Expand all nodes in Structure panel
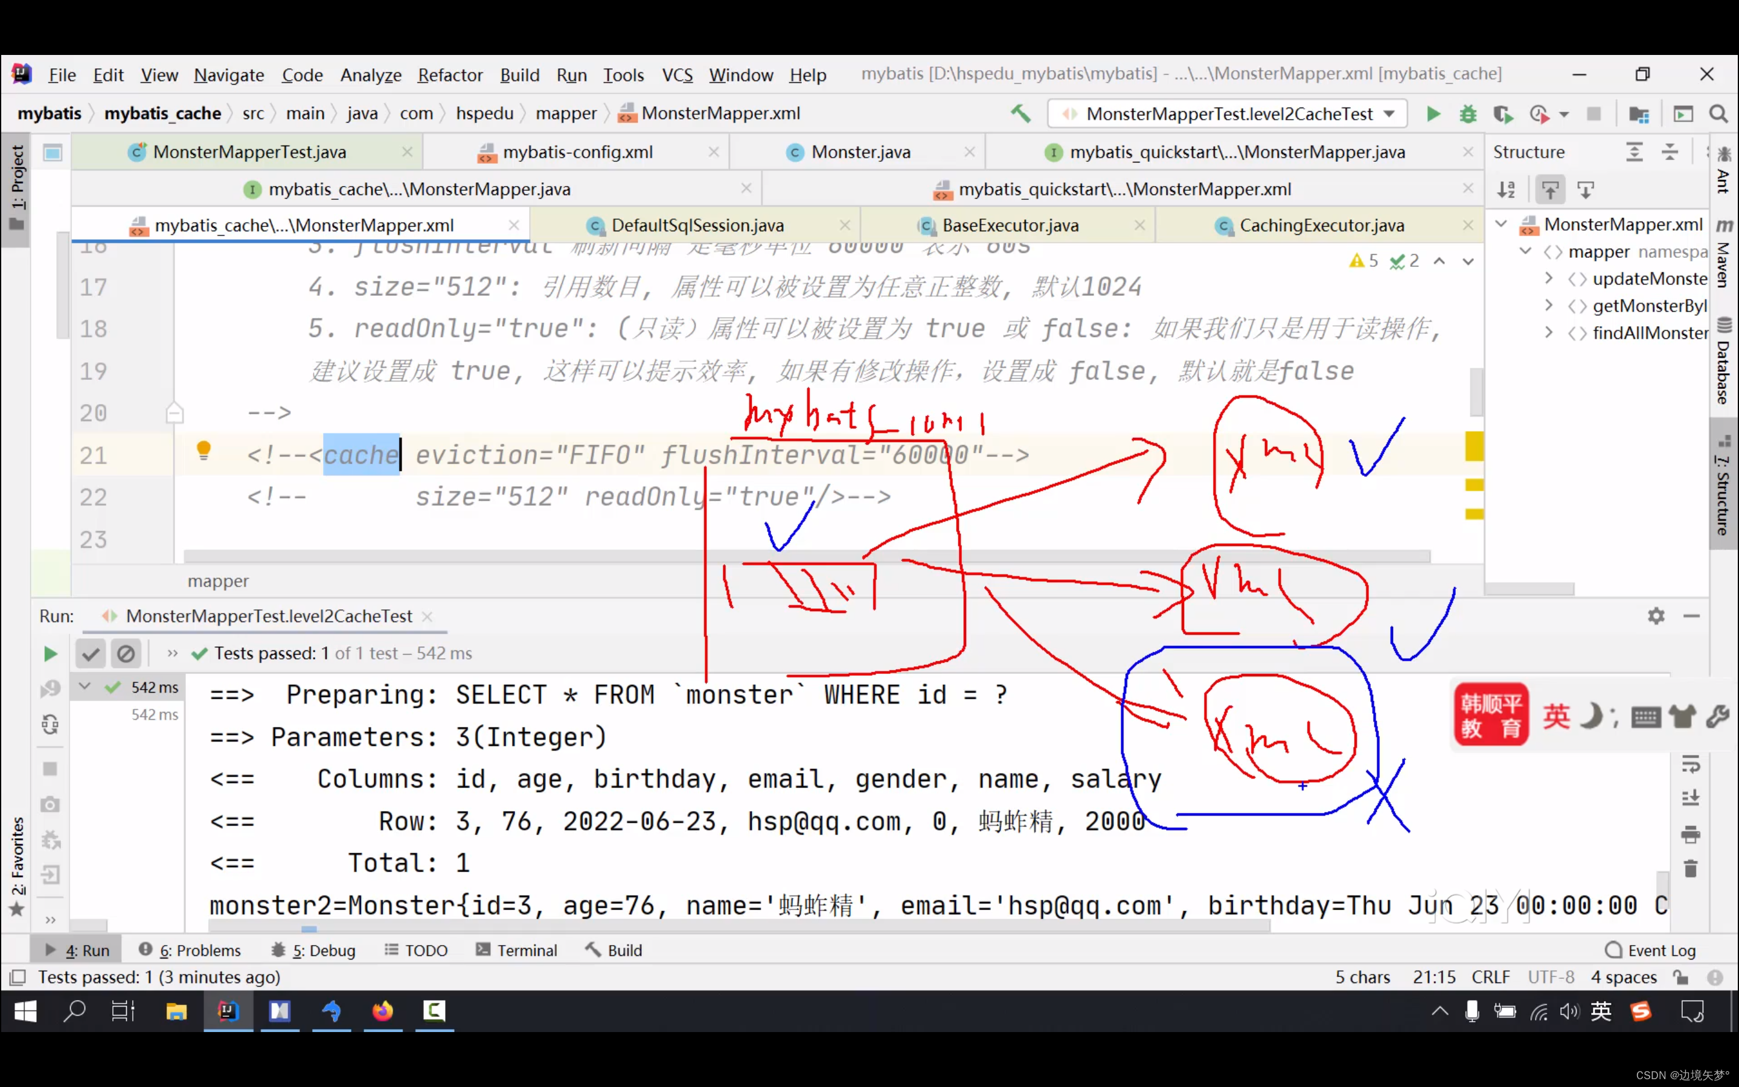Screen dimensions: 1739x1087 tap(1634, 152)
